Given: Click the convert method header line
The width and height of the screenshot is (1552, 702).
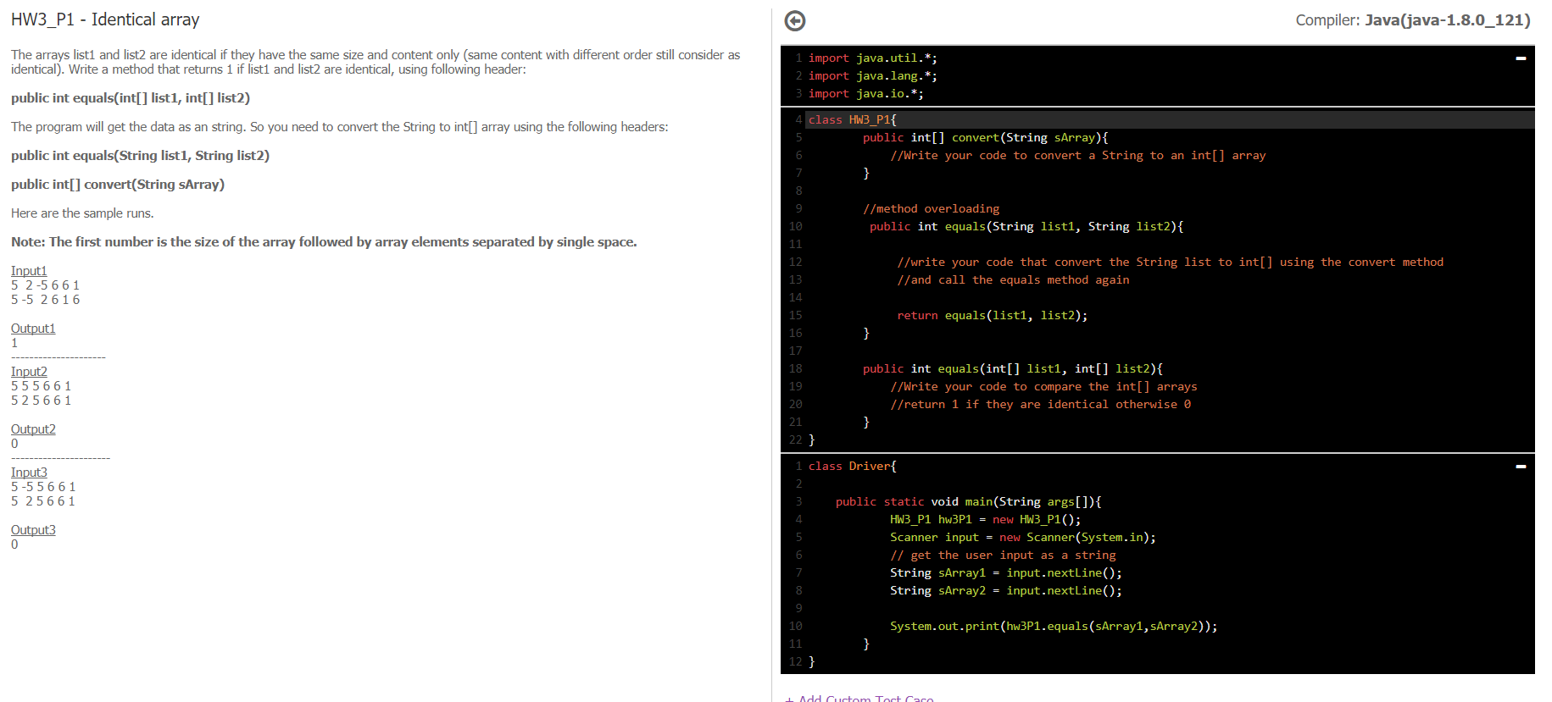Looking at the screenshot, I should [x=985, y=137].
